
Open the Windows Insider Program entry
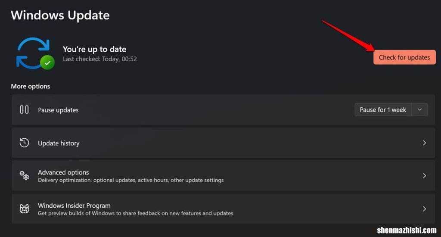point(74,206)
